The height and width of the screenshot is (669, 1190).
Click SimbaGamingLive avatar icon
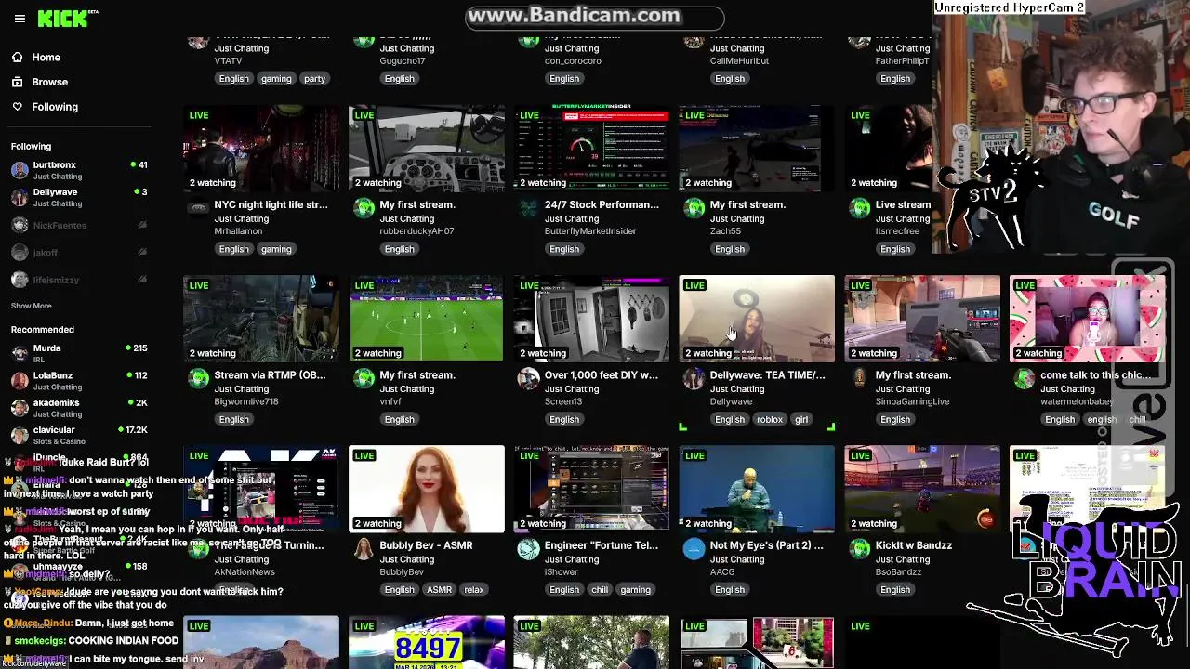click(x=859, y=378)
